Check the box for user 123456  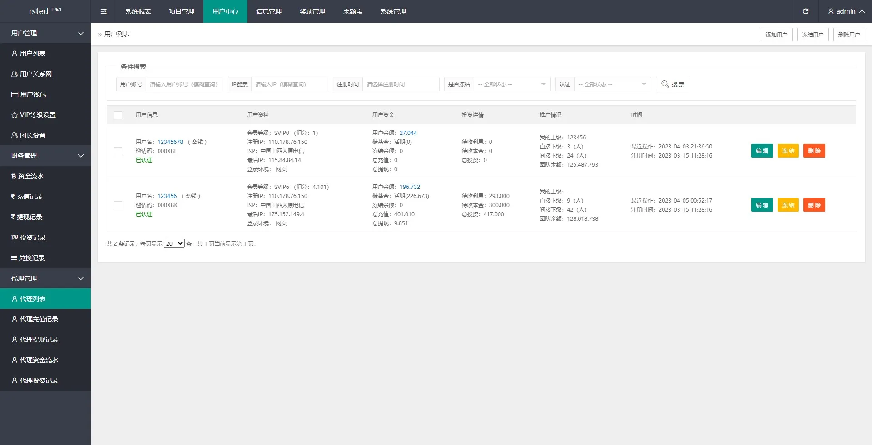118,205
